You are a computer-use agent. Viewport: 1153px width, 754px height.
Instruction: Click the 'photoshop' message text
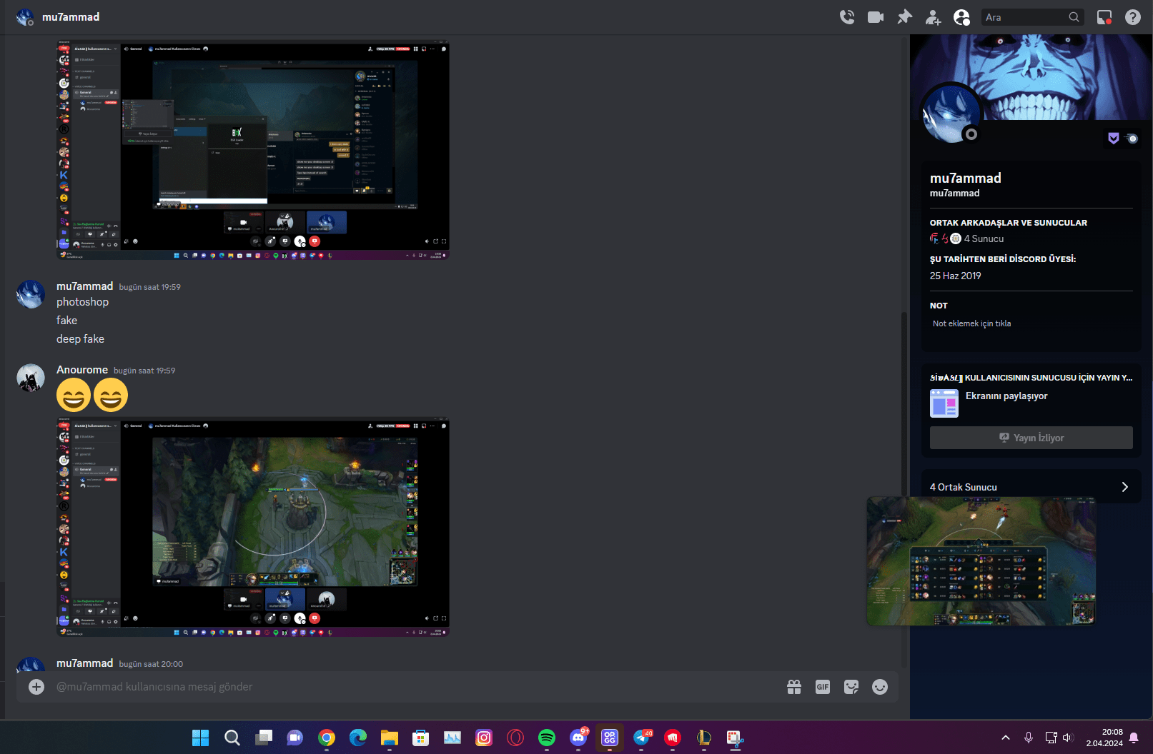tap(83, 302)
